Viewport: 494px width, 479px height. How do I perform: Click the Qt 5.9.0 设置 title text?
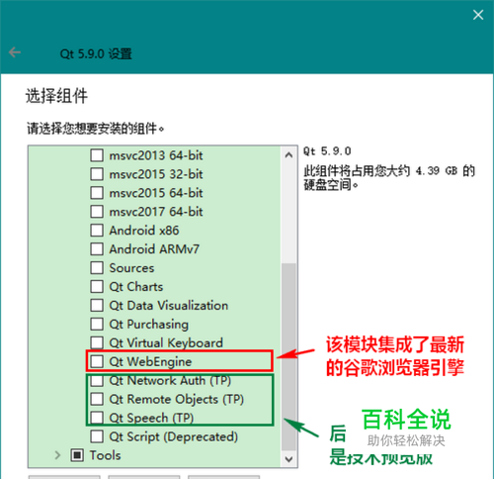point(96,53)
